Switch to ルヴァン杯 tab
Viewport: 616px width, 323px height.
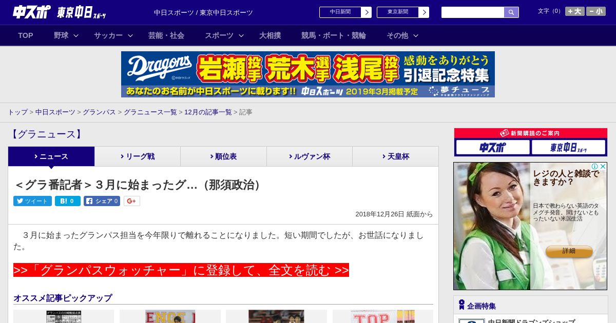pyautogui.click(x=310, y=156)
